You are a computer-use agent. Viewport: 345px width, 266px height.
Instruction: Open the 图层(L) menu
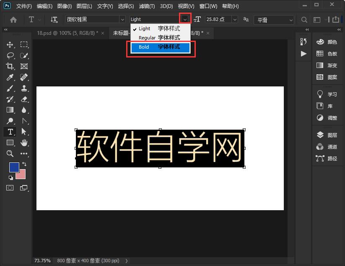84,6
